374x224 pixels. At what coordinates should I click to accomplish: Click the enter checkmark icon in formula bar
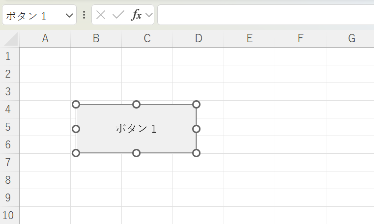(118, 15)
